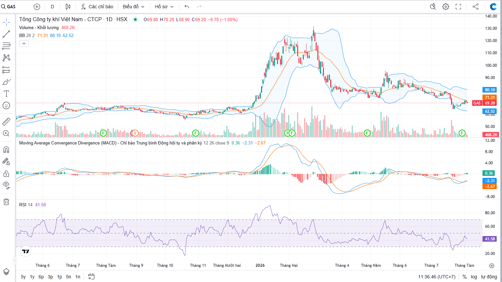This screenshot has width=502, height=282.
Task: Open the forecasting and measurement tools
Action: click(x=6, y=70)
